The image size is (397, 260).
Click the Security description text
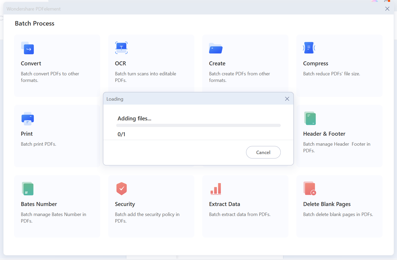click(x=147, y=218)
